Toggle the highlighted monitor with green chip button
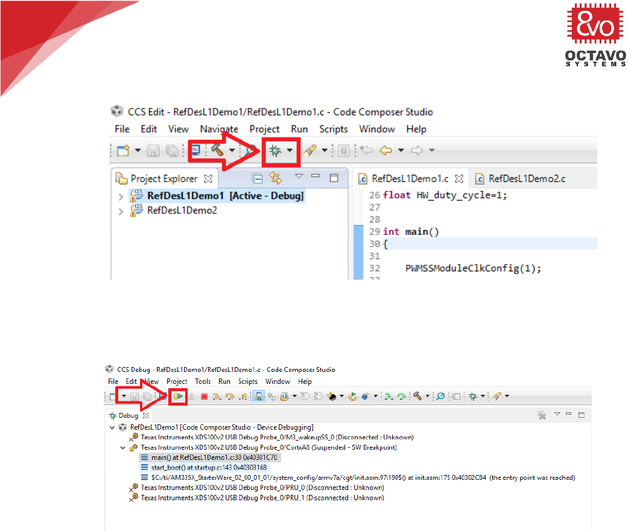The image size is (631, 531). (258, 397)
